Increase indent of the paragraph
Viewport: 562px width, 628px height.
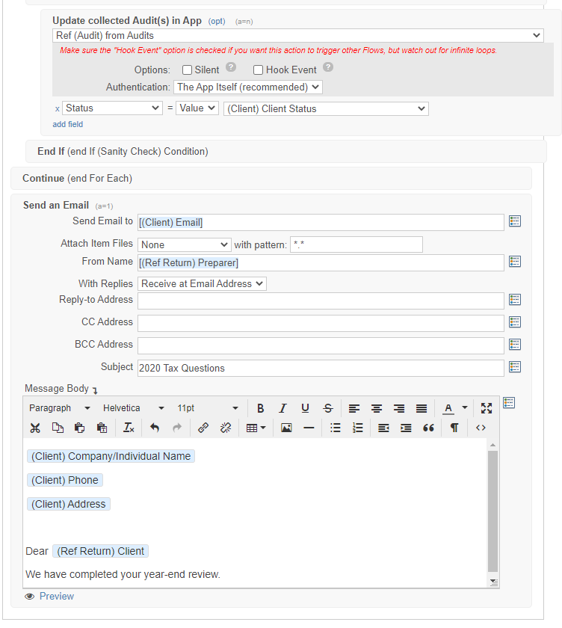coord(406,428)
